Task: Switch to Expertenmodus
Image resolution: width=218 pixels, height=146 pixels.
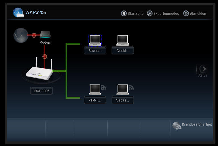Action: click(166, 14)
